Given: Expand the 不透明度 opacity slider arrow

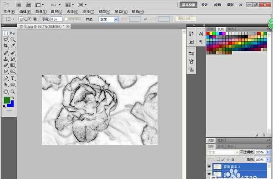Looking at the screenshot, I should [268, 152].
